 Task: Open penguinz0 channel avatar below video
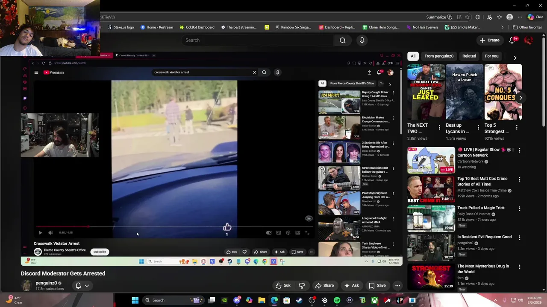pos(26,285)
